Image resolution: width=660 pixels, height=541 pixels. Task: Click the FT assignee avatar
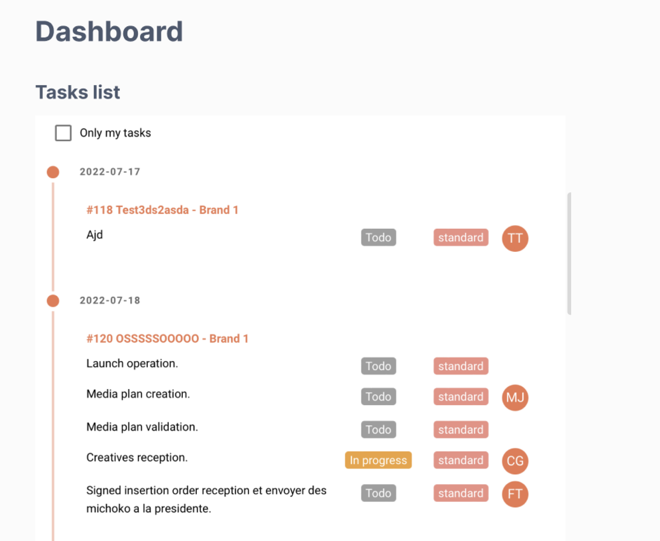click(515, 494)
